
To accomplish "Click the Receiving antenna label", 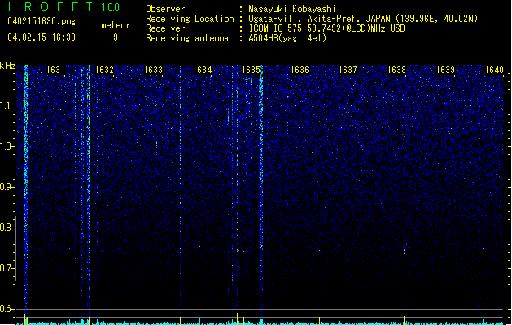I will tap(187, 38).
